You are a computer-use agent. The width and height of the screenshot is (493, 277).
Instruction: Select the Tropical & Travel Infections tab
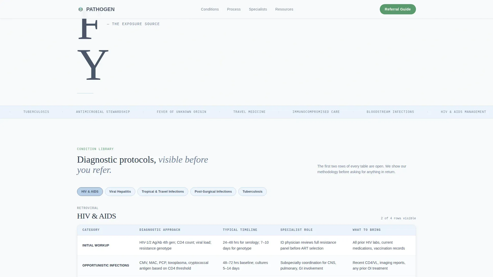click(x=163, y=192)
